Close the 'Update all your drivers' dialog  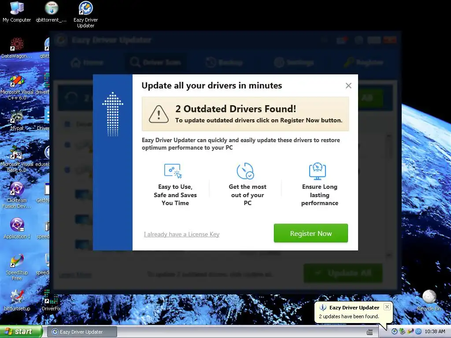point(348,86)
